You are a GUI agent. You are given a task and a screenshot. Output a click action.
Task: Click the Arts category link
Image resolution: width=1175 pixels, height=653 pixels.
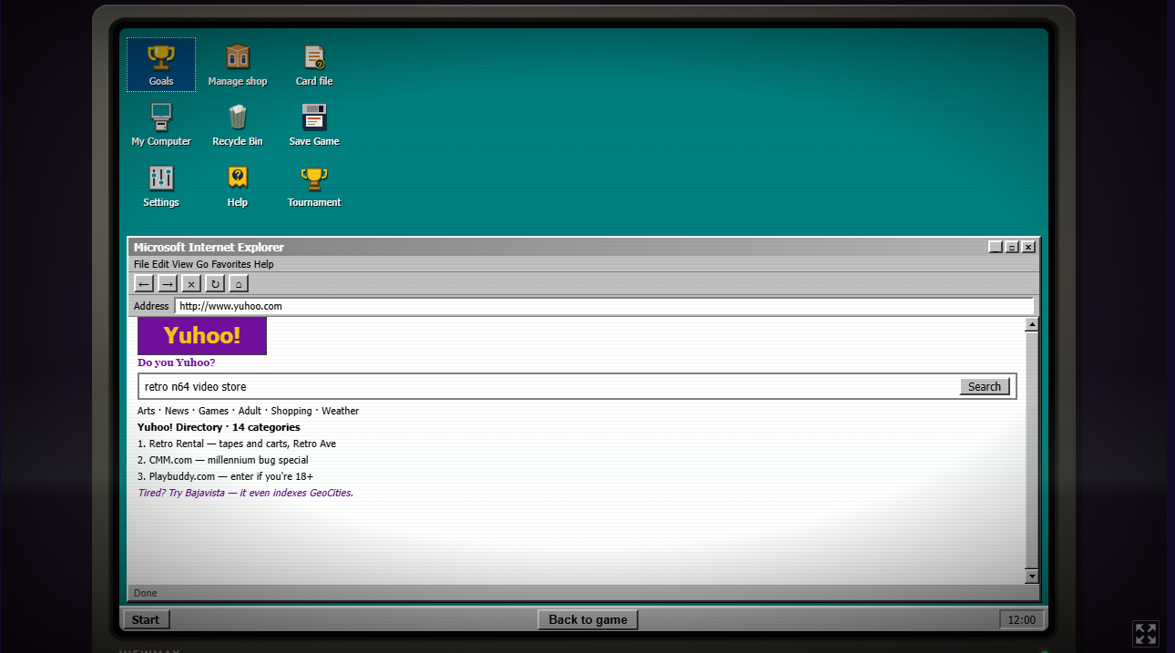pyautogui.click(x=147, y=411)
